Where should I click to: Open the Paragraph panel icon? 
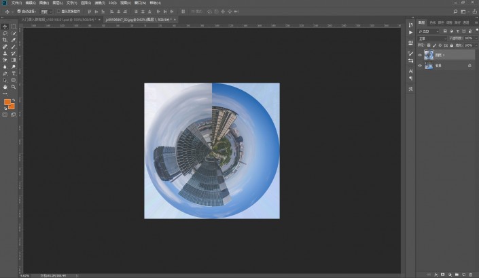click(411, 79)
